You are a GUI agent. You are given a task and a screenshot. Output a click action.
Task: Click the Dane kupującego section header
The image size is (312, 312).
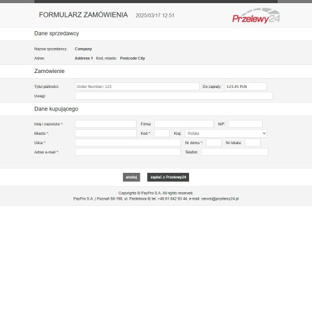56,109
